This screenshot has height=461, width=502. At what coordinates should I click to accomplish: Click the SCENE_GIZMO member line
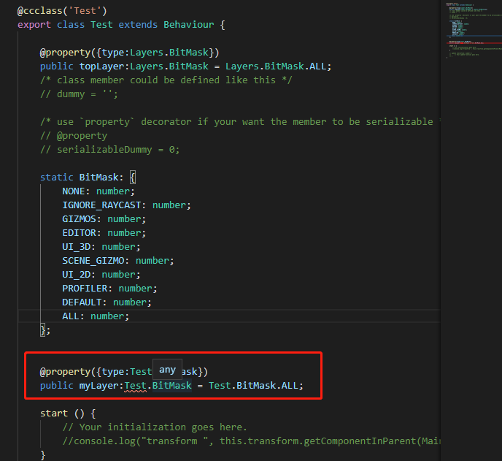(117, 261)
